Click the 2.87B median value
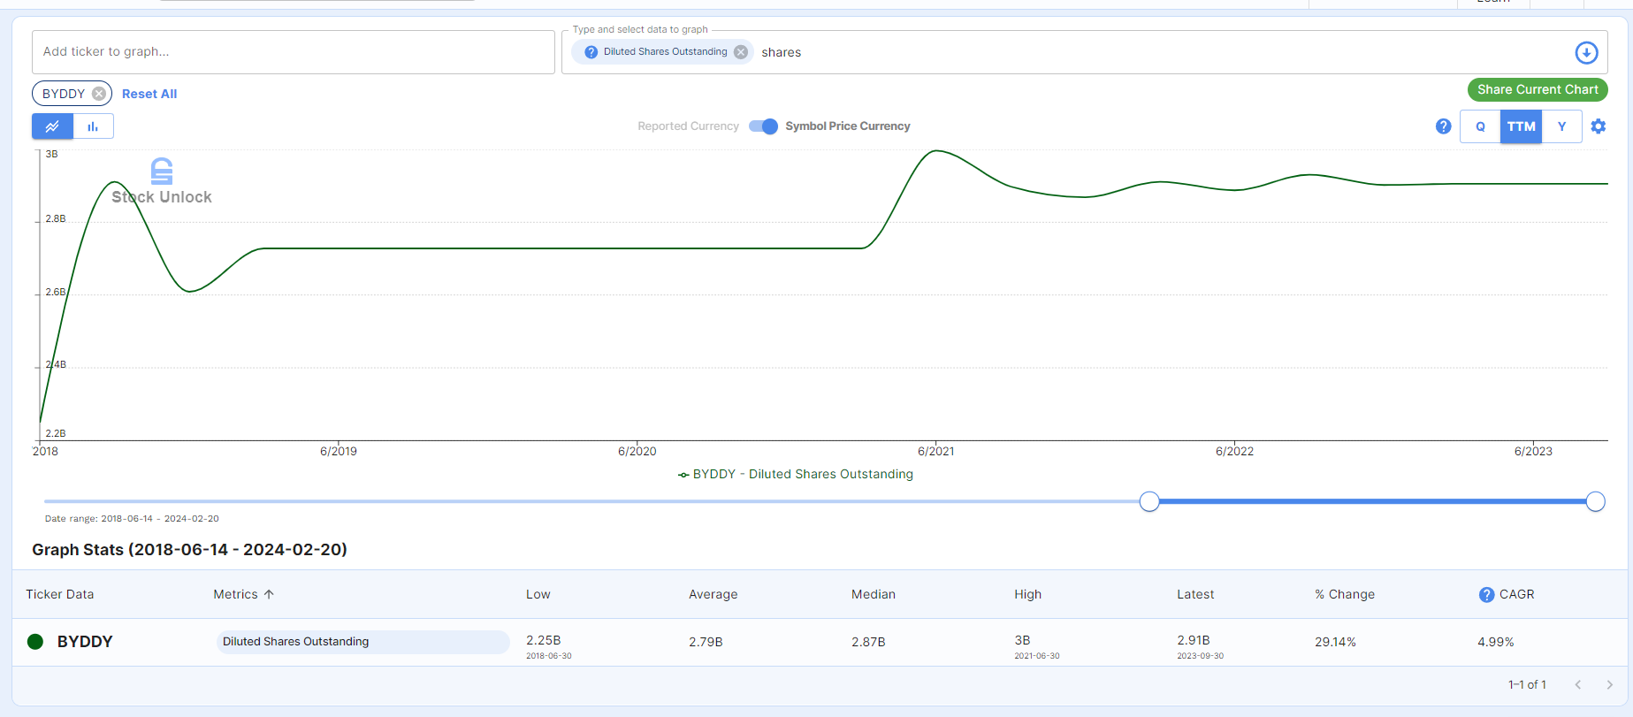 pyautogui.click(x=868, y=642)
